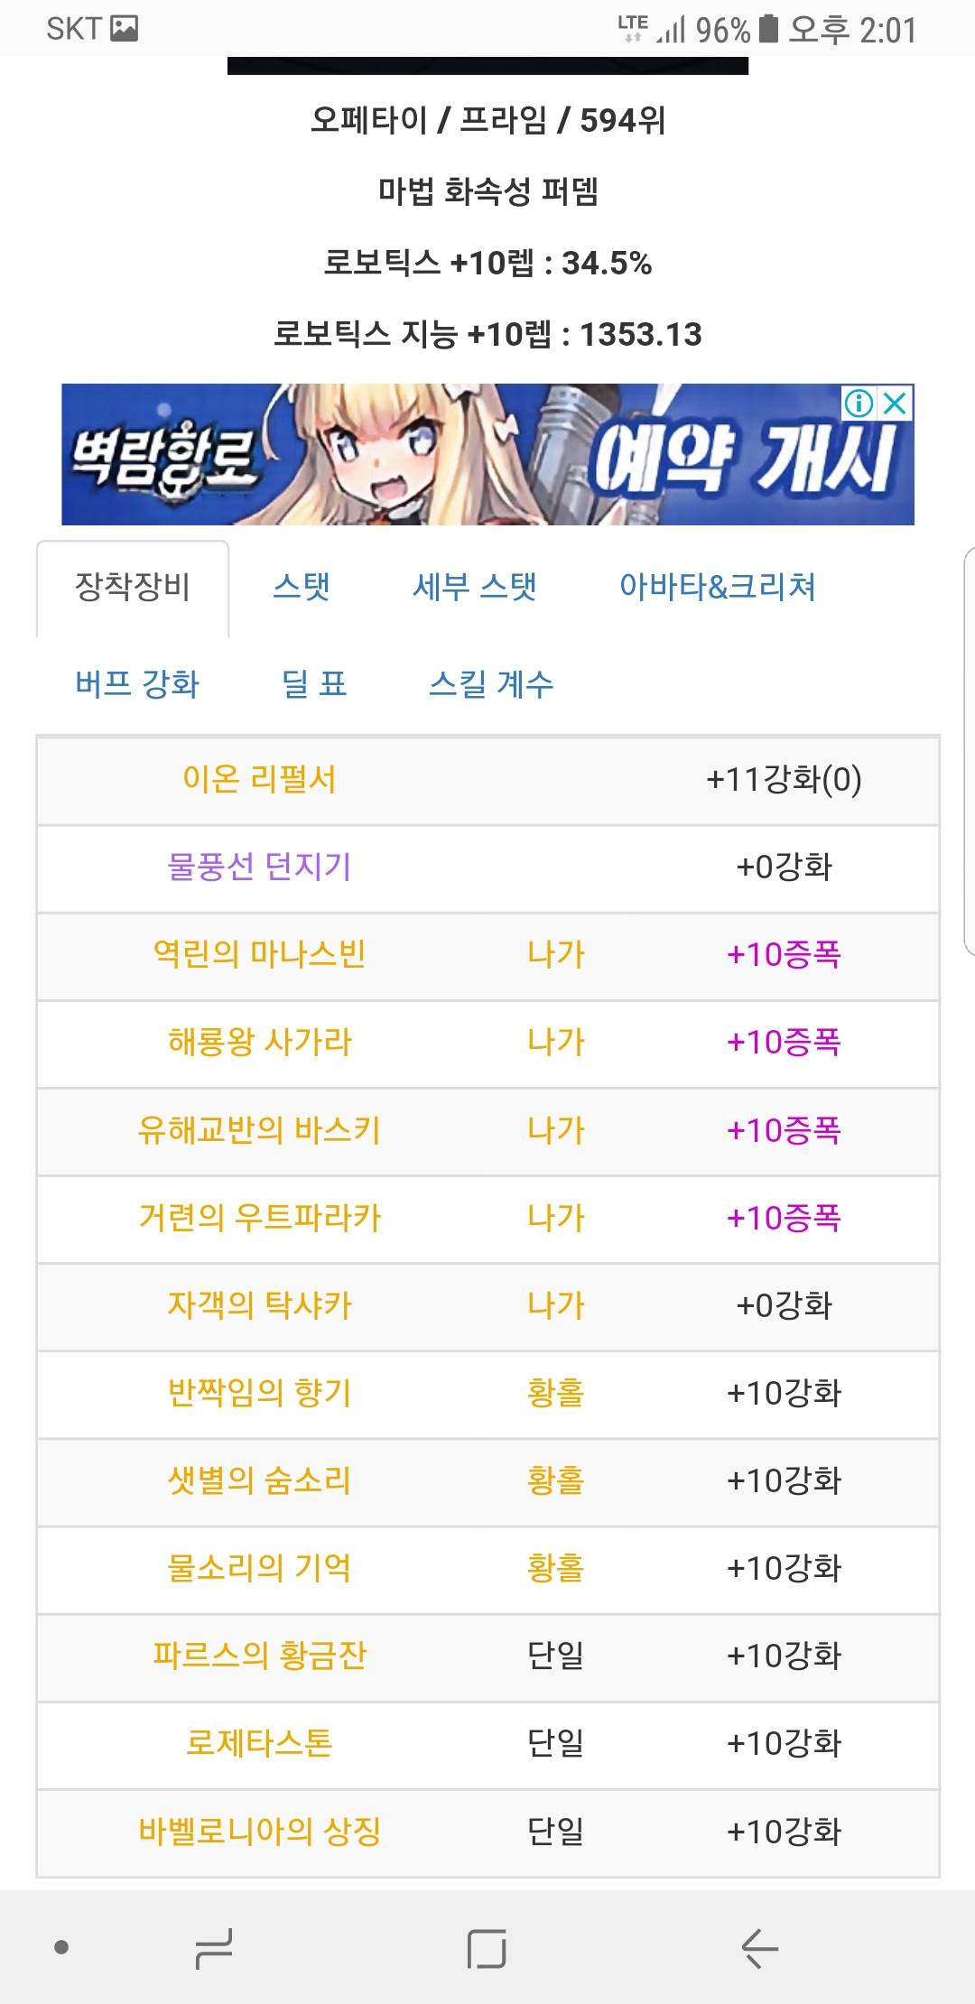The height and width of the screenshot is (2004, 975).
Task: Tap the 파르스의 황금잔 item link
Action: coord(259,1656)
